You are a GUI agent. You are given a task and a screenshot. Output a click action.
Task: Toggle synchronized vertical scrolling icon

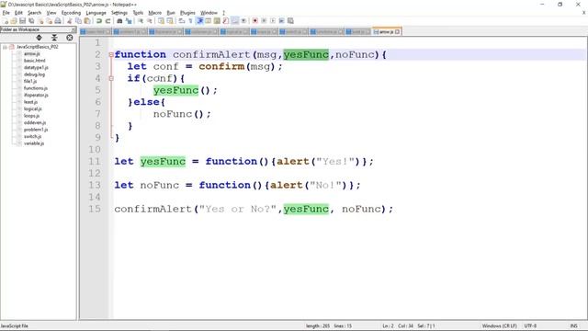point(161,21)
